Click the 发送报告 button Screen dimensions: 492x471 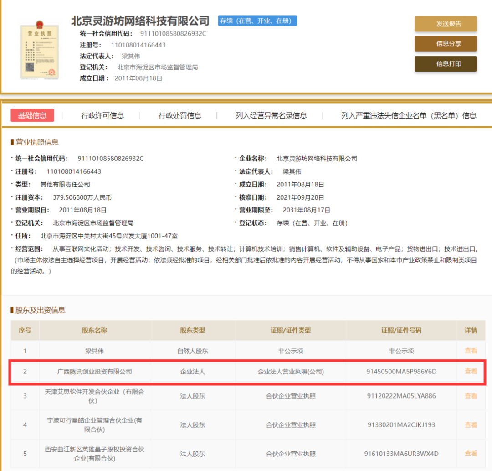tap(446, 24)
